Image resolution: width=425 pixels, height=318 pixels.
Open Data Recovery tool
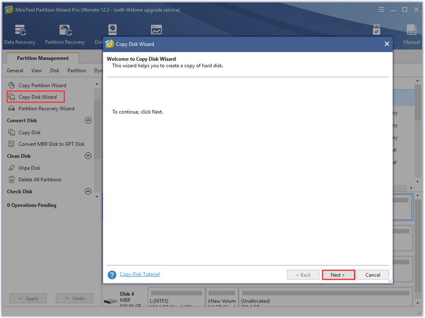20,34
